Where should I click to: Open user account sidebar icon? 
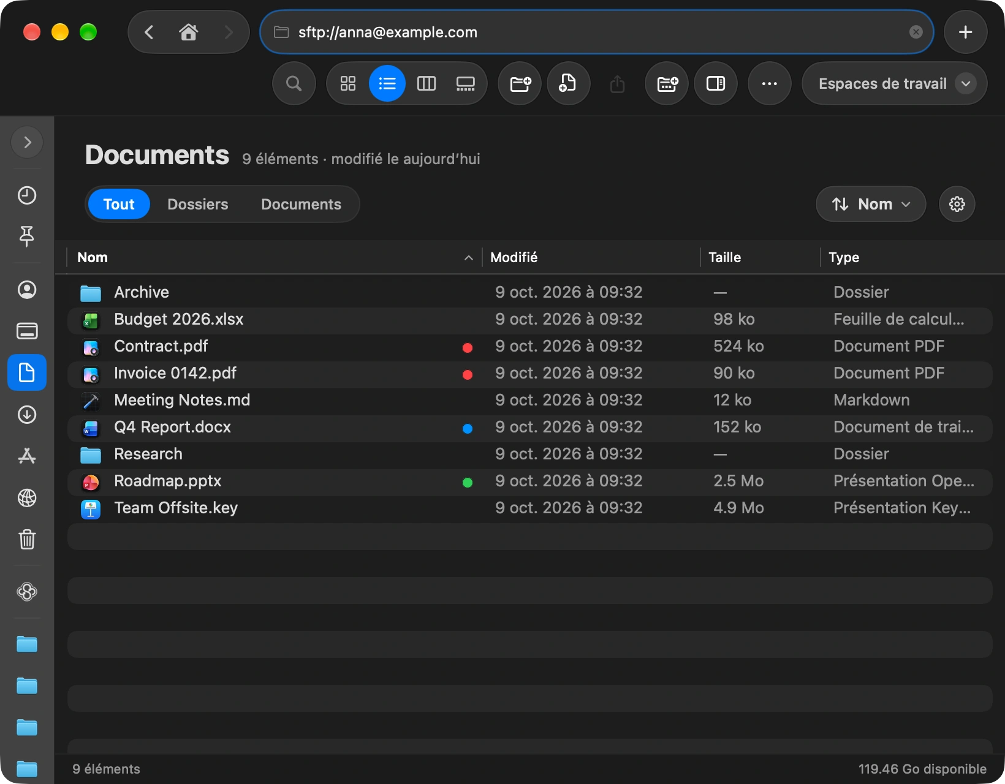(27, 290)
